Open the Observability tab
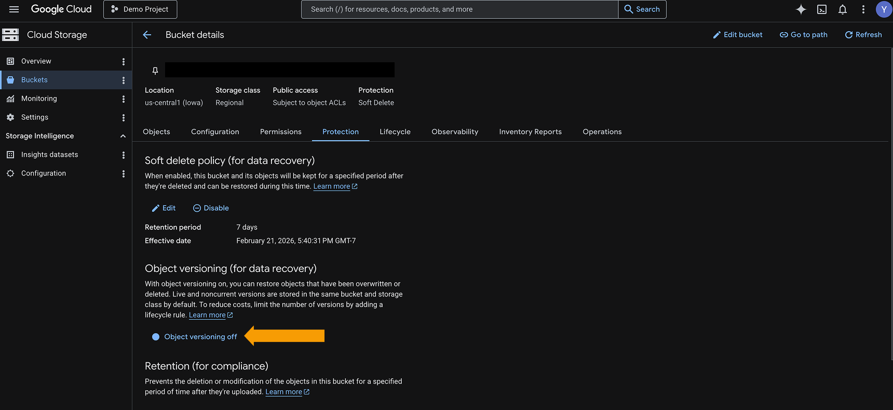The height and width of the screenshot is (410, 893). pyautogui.click(x=455, y=132)
